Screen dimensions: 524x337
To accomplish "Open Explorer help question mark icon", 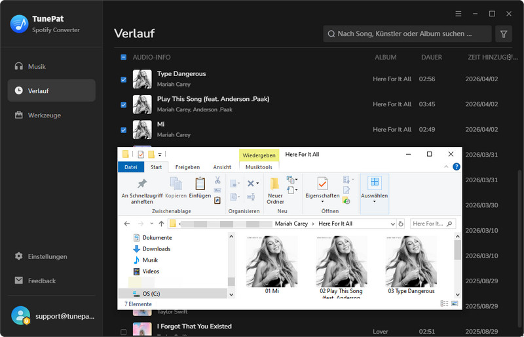I will 456,167.
